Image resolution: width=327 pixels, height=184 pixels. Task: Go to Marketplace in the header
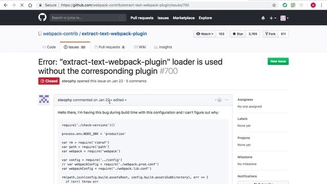183,18
